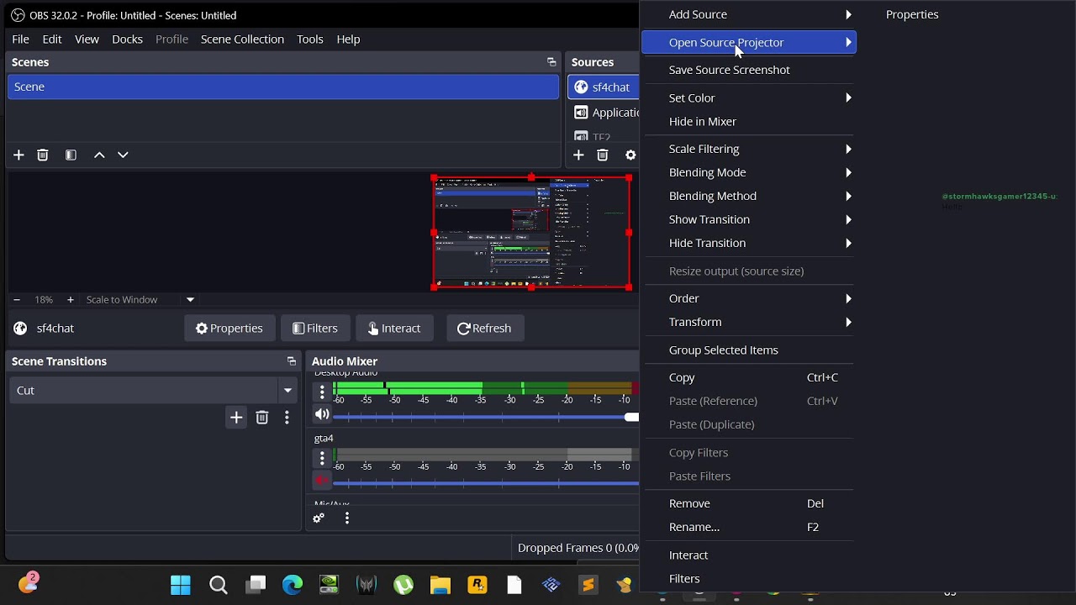The height and width of the screenshot is (605, 1076).
Task: Zoom out preview with minus icon
Action: click(x=16, y=299)
